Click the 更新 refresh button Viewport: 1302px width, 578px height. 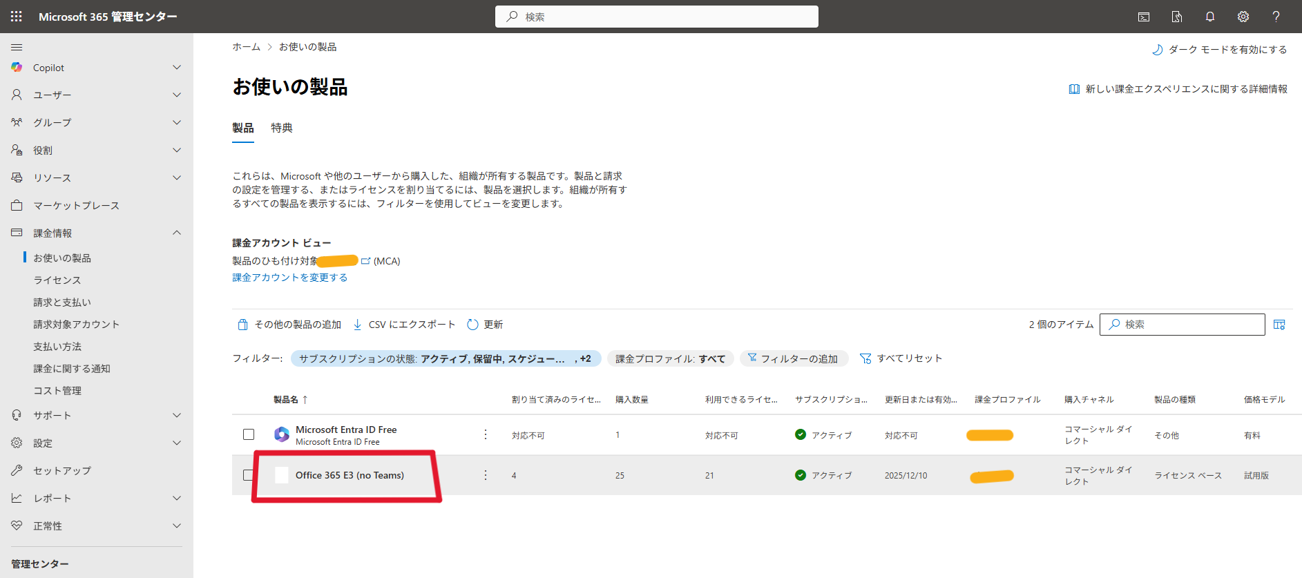[x=485, y=325]
